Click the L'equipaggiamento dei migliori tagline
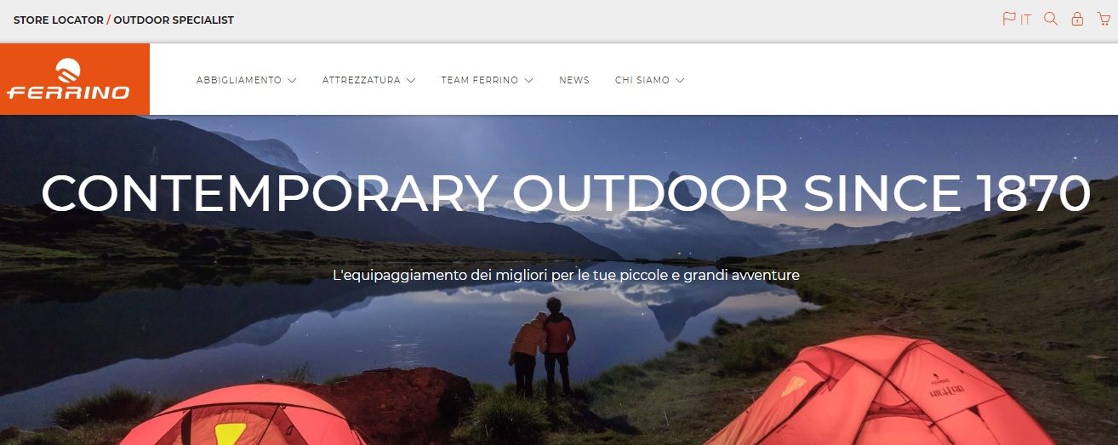Screen dimensions: 1118x445 click(x=566, y=276)
